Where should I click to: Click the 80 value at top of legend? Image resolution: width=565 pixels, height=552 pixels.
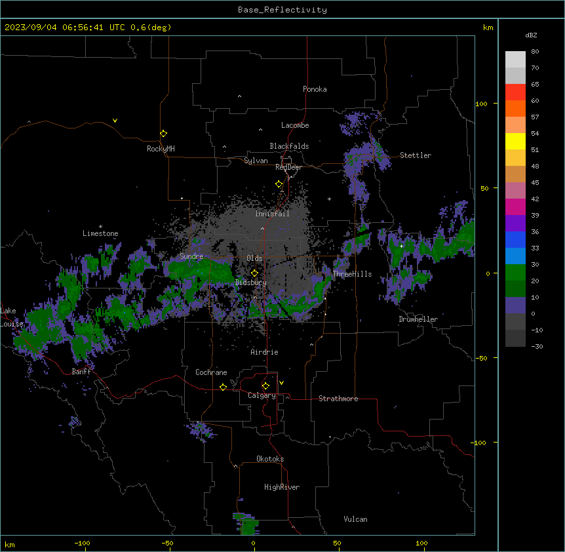535,52
